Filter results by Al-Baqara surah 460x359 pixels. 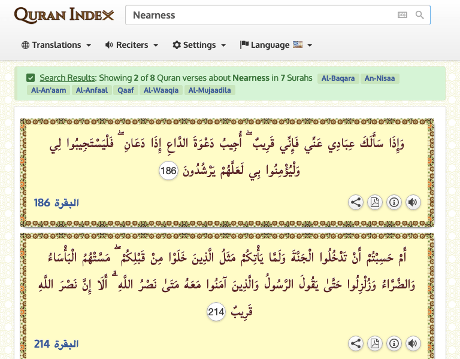pyautogui.click(x=338, y=78)
